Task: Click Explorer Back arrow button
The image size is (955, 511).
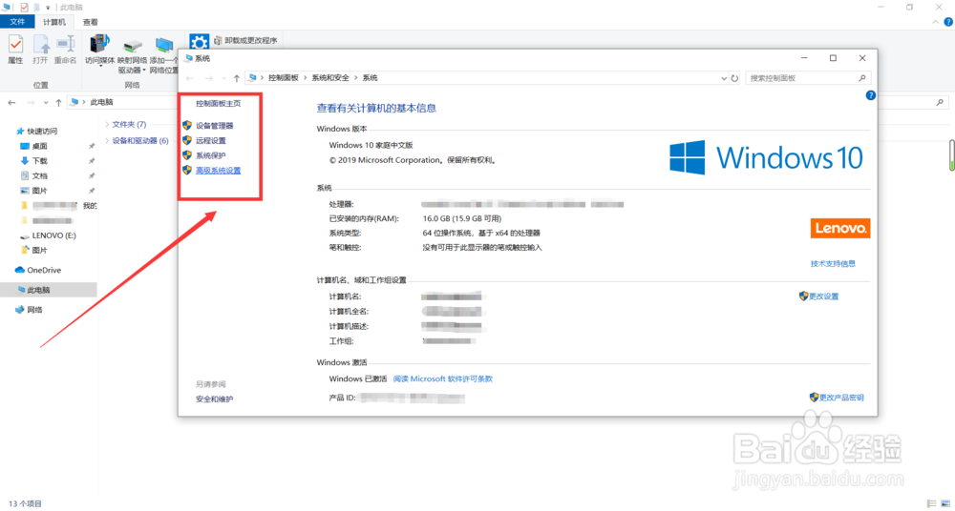Action: tap(11, 103)
